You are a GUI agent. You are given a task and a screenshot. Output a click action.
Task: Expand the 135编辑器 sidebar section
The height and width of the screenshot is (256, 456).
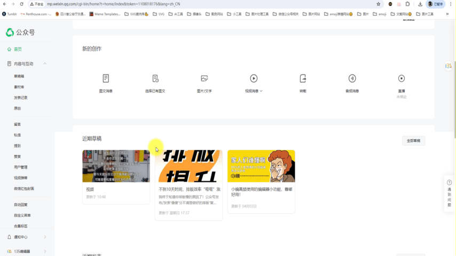45,251
